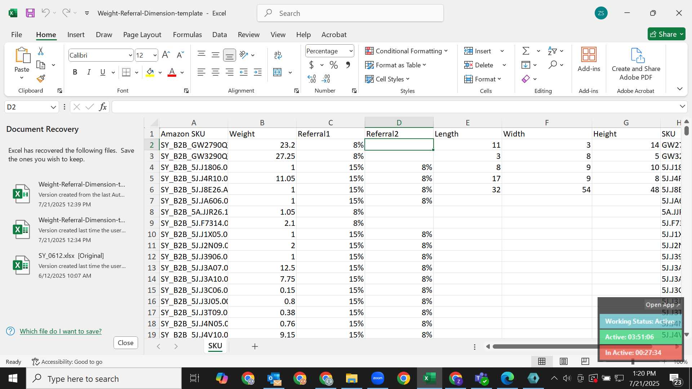Close the Document Recovery pane

click(125, 343)
